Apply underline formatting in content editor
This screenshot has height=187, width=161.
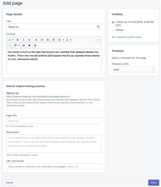tap(29, 40)
